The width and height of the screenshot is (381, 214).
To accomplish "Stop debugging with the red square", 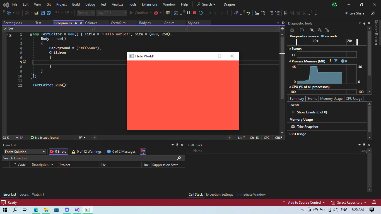I will pyautogui.click(x=195, y=13).
